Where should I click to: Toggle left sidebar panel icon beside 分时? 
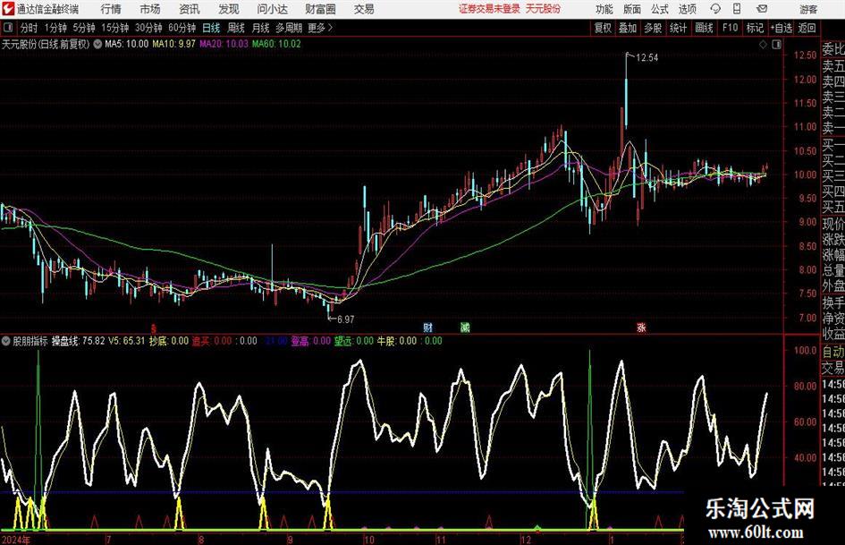point(7,27)
